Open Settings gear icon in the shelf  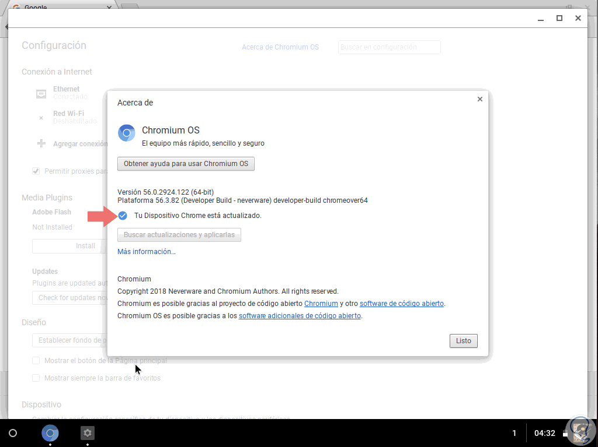[88, 433]
